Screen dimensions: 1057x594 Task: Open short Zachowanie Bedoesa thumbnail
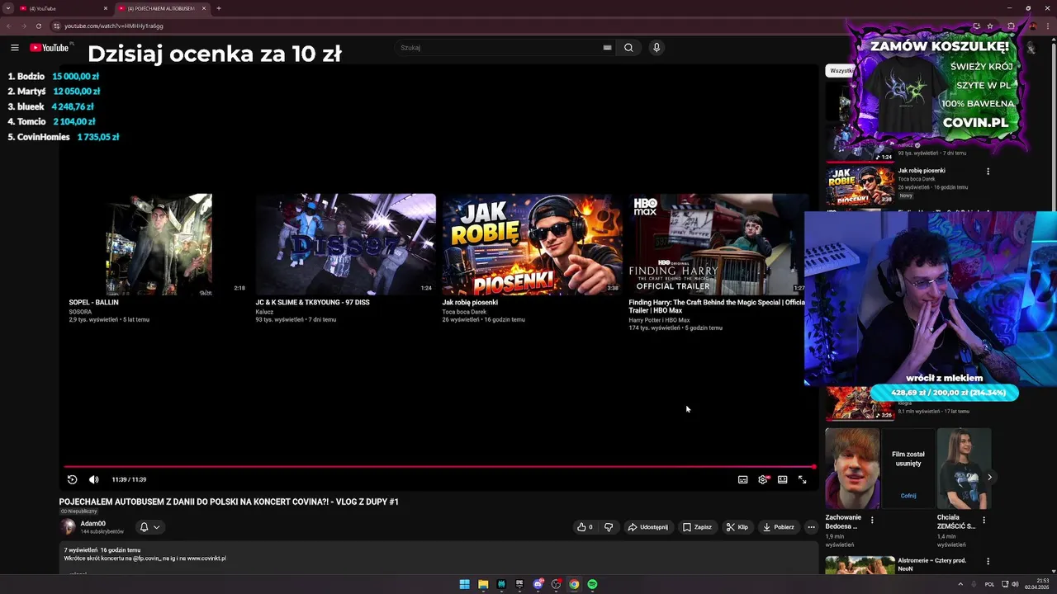tap(852, 469)
